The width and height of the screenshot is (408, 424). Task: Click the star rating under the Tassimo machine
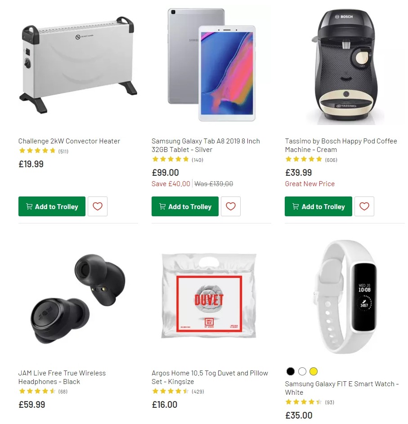pyautogui.click(x=304, y=159)
